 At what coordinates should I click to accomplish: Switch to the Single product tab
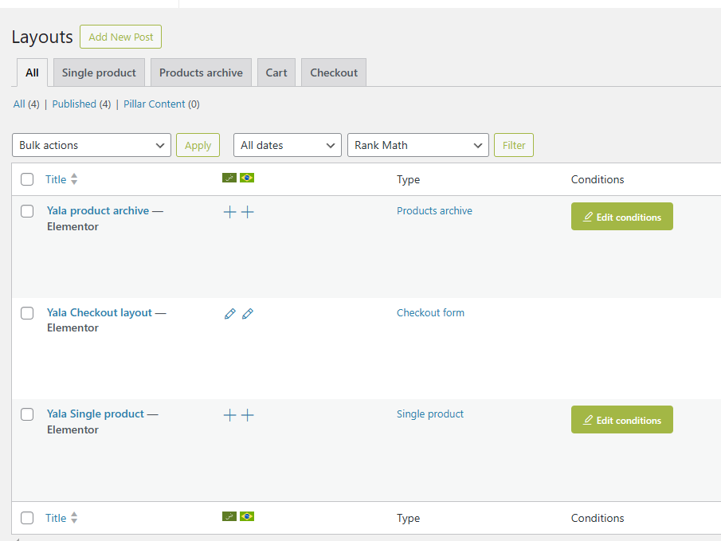click(x=99, y=73)
